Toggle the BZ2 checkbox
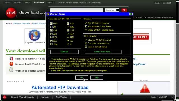 point(68,34)
